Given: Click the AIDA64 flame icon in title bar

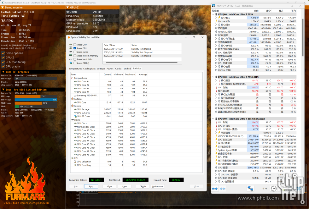Looking at the screenshot, I should point(69,37).
